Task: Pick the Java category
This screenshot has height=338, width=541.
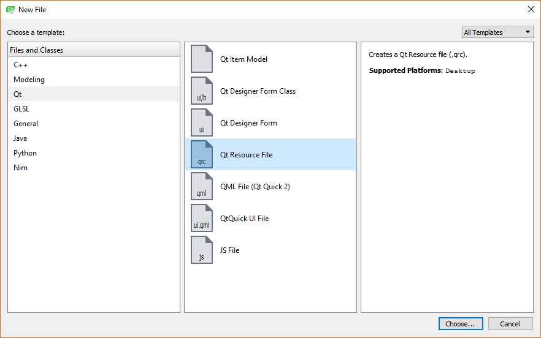Action: 20,138
